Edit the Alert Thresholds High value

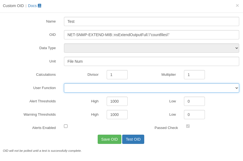coord(117,101)
